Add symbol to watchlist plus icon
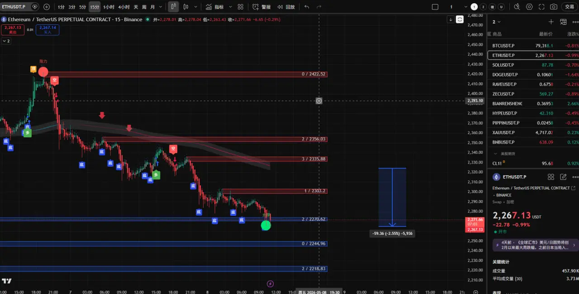The width and height of the screenshot is (579, 294). (551, 22)
